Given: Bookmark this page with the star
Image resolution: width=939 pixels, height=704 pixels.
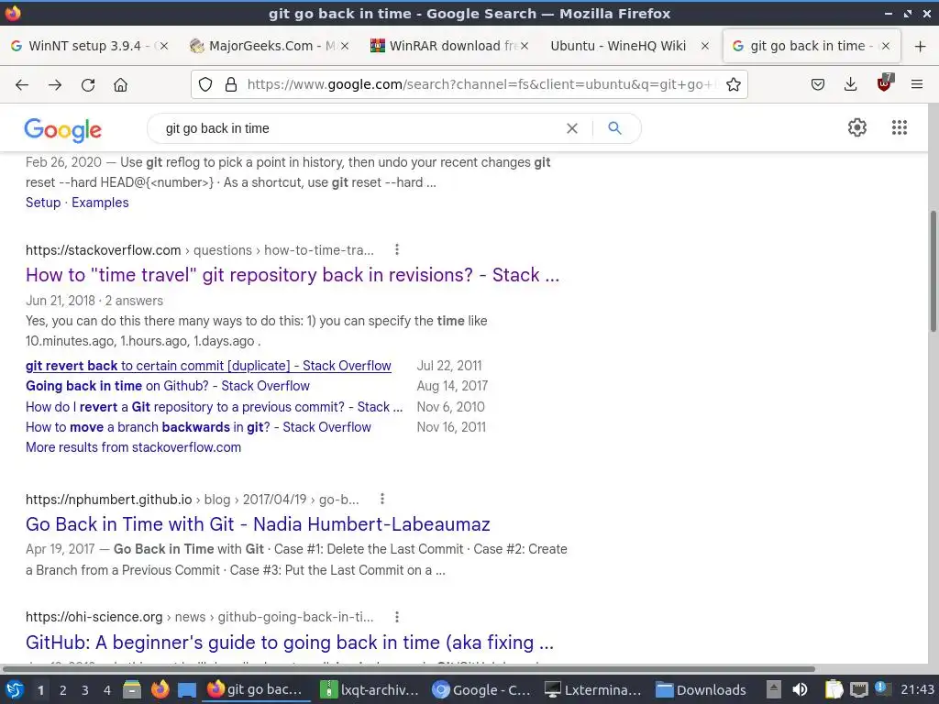Looking at the screenshot, I should point(733,84).
